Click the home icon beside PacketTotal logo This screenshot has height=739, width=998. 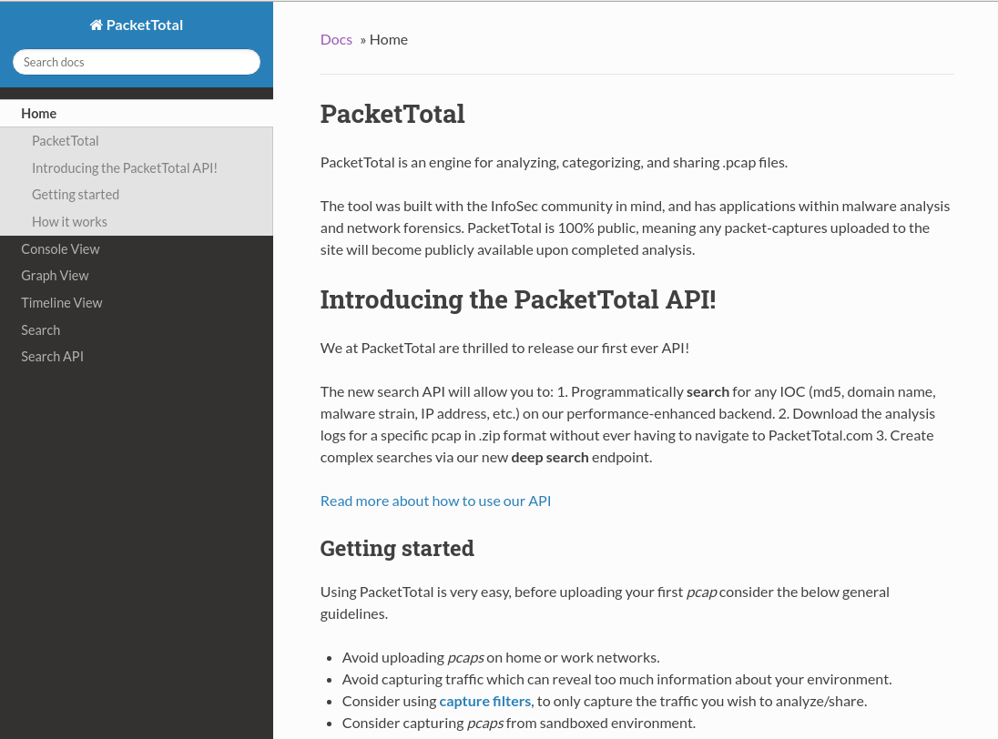(97, 24)
